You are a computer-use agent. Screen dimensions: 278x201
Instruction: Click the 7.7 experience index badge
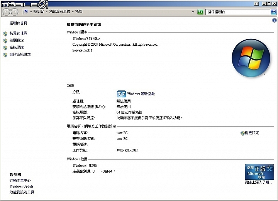pyautogui.click(x=122, y=94)
